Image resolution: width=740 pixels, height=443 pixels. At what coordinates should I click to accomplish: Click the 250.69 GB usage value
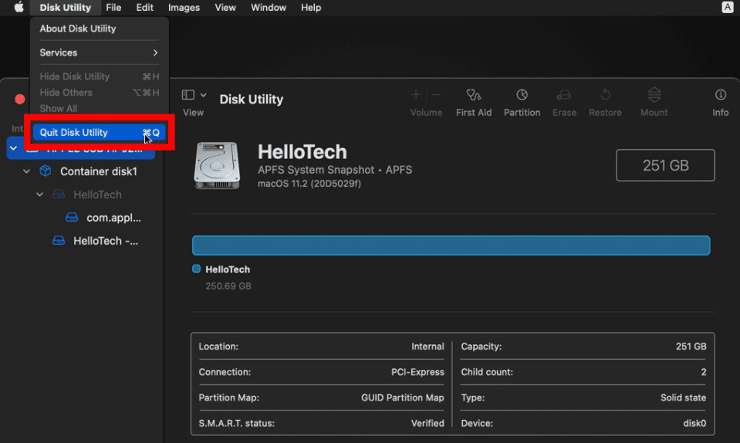pos(228,286)
